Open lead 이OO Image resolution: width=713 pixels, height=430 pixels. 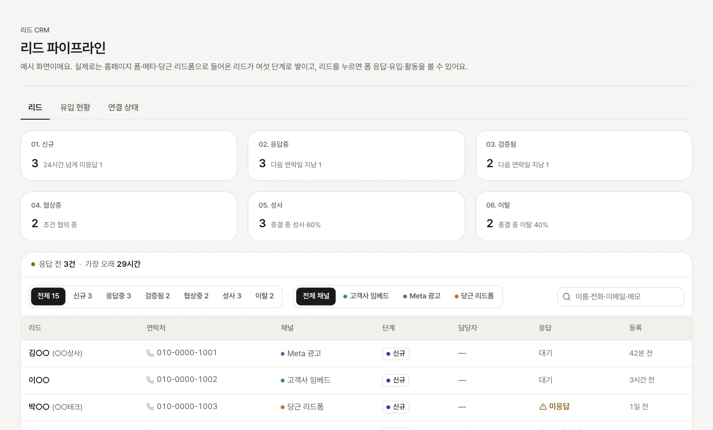(39, 380)
